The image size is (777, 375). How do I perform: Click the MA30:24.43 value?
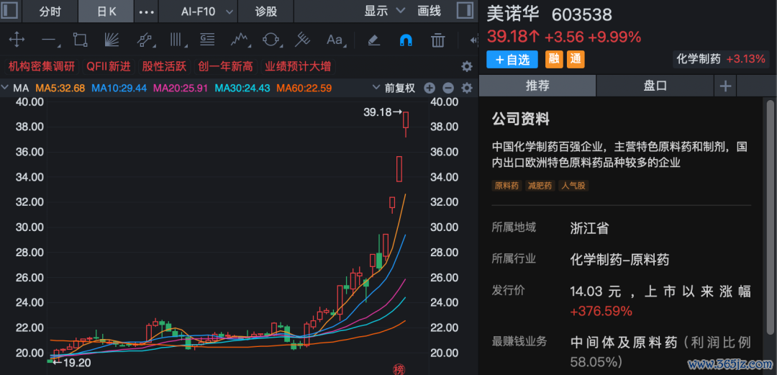(x=242, y=89)
